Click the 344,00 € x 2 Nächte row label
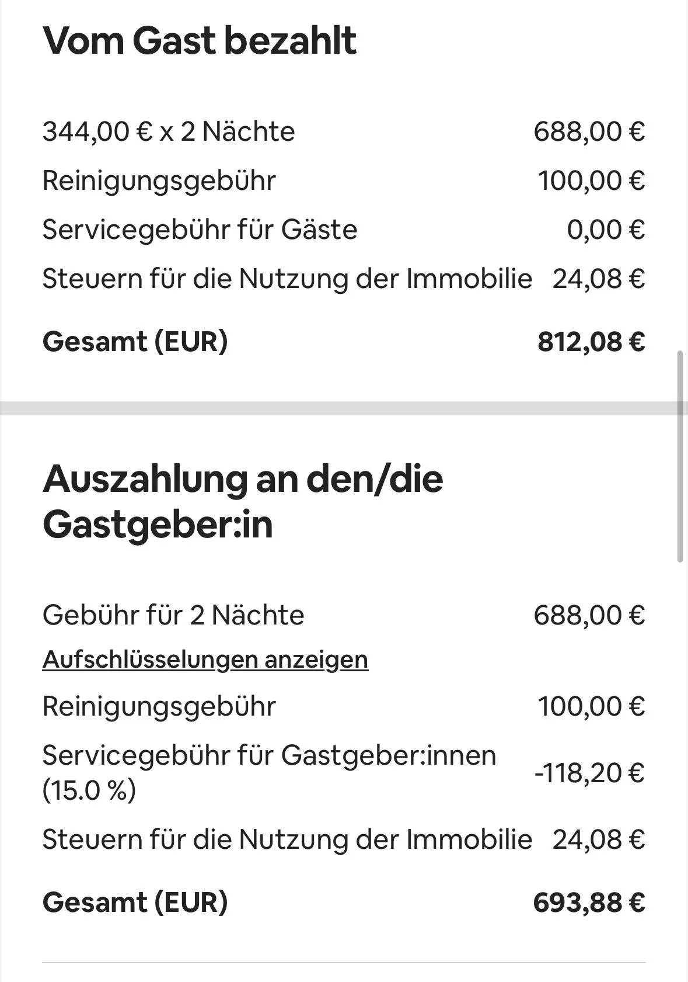688x982 pixels. pos(169,131)
